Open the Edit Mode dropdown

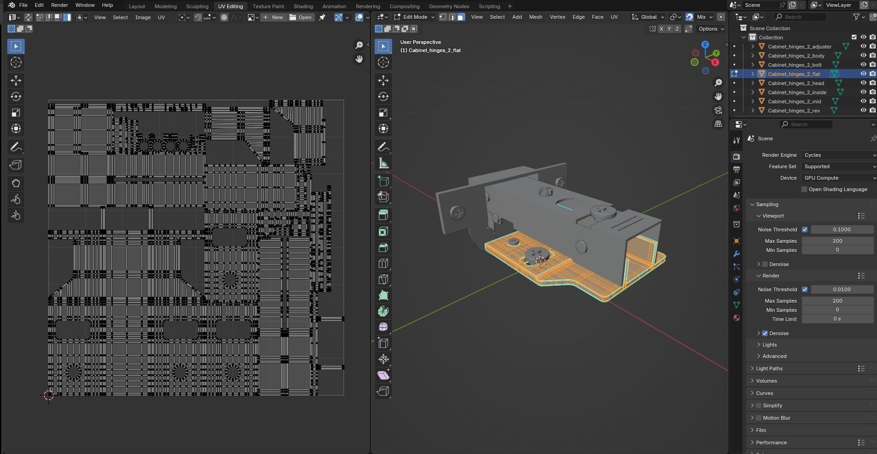tap(414, 17)
